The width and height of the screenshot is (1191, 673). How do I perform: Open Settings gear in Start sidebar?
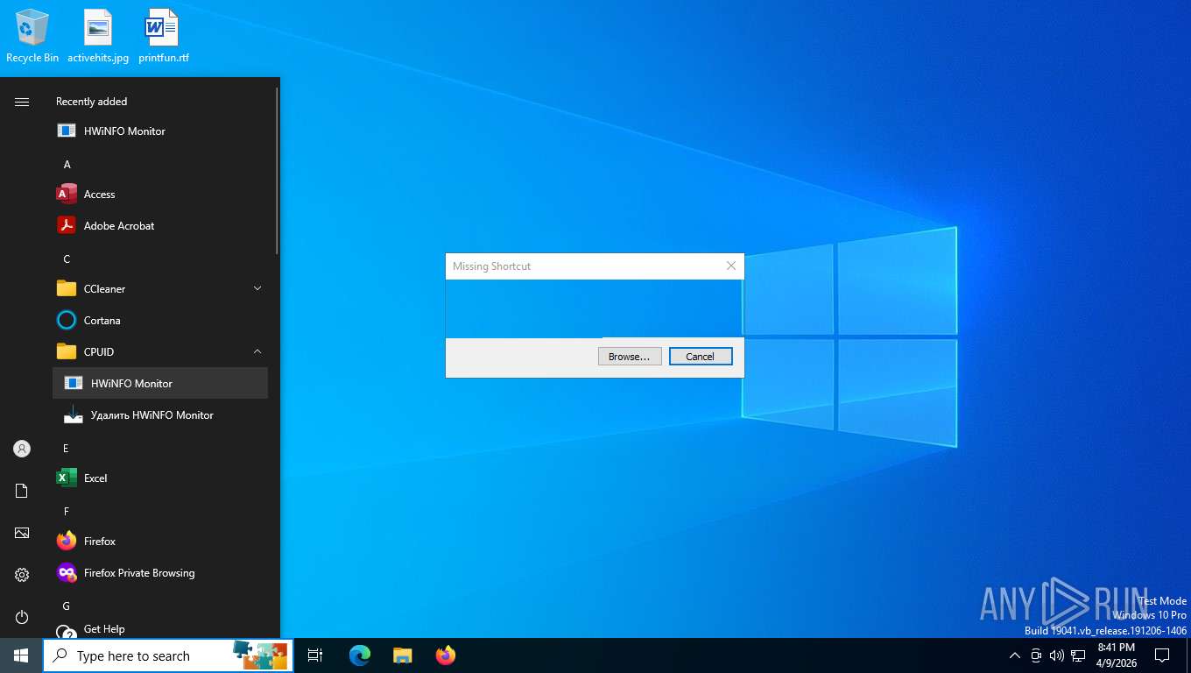22,575
